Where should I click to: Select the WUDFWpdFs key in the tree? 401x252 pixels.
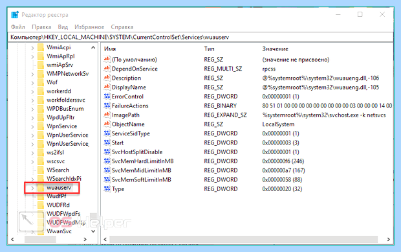point(63,214)
